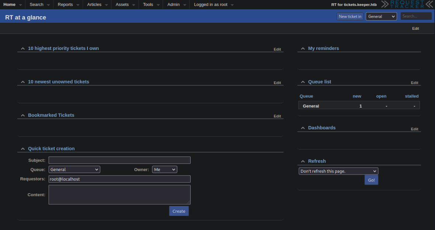This screenshot has height=230, width=435.
Task: Click the Create ticket button
Action: coord(179,211)
